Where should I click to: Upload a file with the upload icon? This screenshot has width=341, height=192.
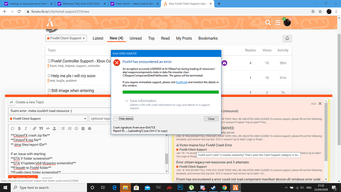54,128
